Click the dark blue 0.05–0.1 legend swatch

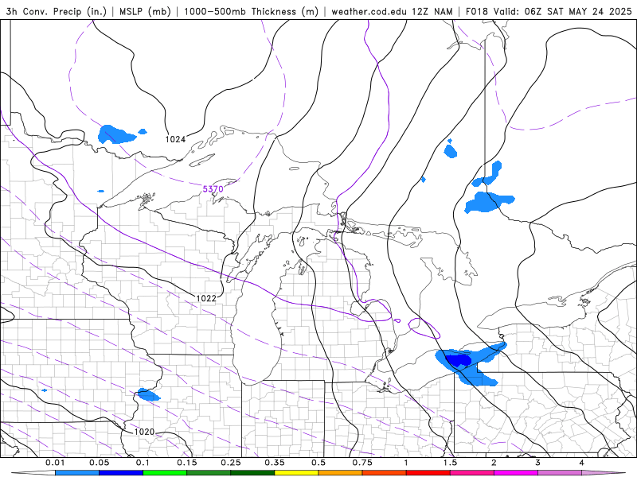point(121,473)
